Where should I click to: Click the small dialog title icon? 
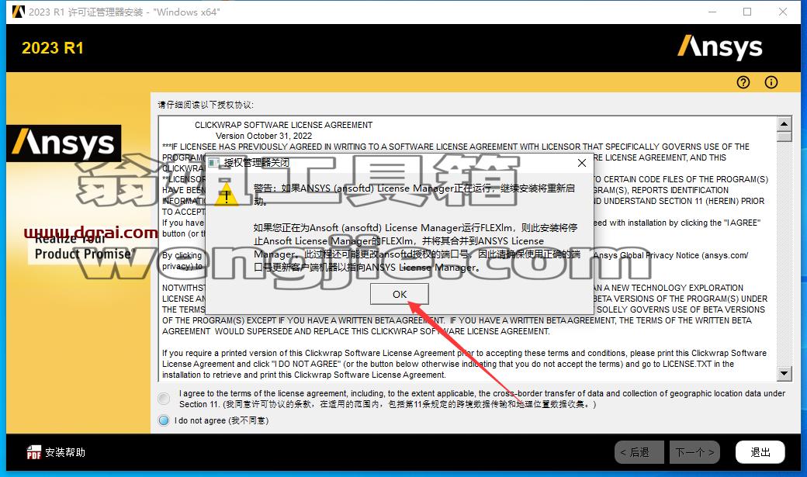tap(213, 163)
